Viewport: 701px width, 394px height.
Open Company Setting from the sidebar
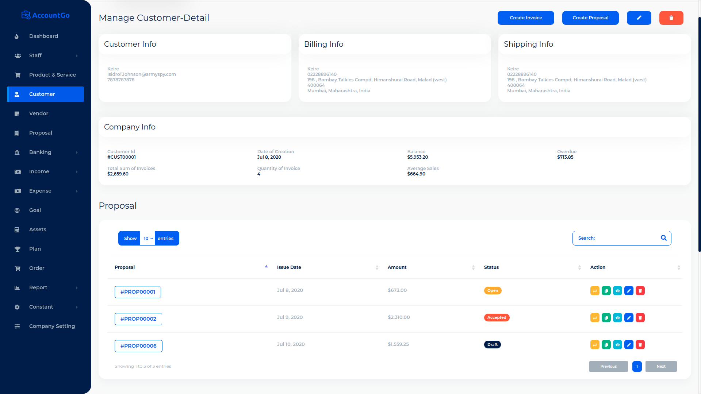(52, 326)
